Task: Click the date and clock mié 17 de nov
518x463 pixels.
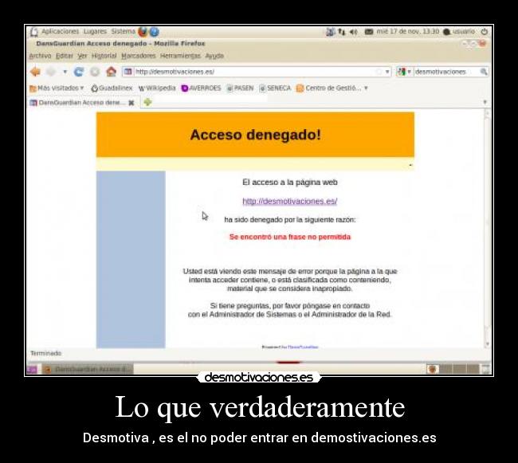Action: click(x=408, y=31)
